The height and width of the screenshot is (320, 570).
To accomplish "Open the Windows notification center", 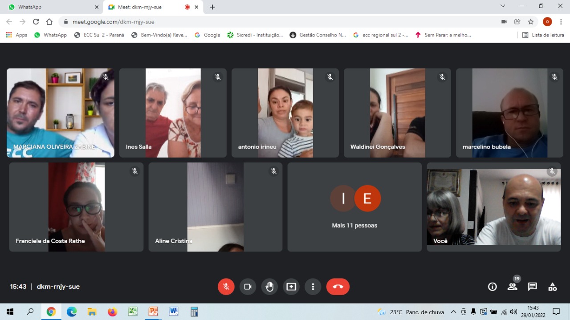I will [x=556, y=312].
